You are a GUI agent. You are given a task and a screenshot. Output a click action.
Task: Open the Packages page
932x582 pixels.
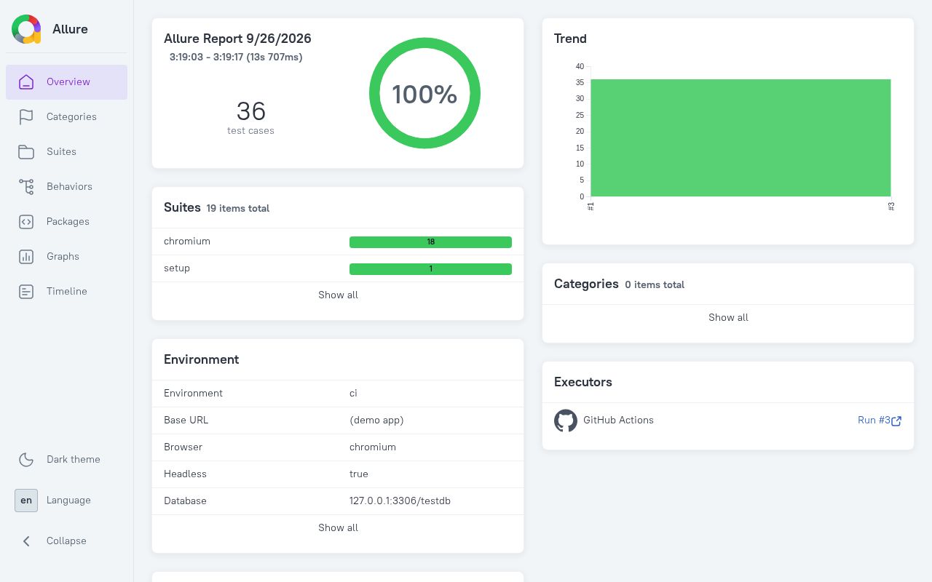[x=67, y=222]
